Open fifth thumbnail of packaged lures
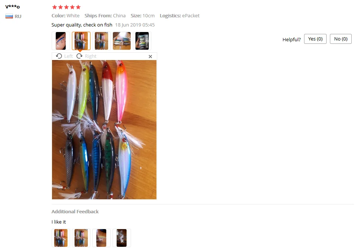 coord(142,41)
